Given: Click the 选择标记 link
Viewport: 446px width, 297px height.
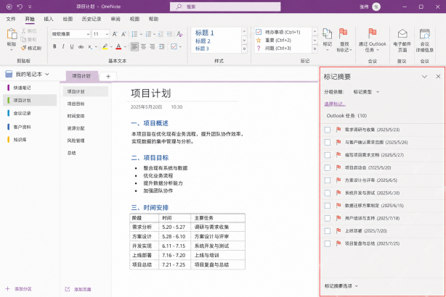Looking at the screenshot, I should (335, 104).
